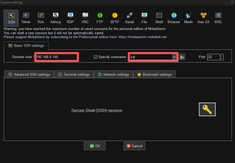Viewport: 235px width, 163px height.
Task: Select the Xdmcp session type
Action: 55,18
